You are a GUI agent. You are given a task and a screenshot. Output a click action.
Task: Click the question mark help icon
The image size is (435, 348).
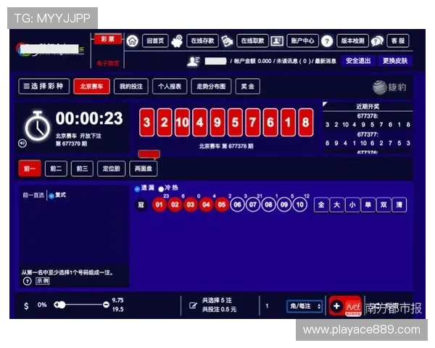(x=327, y=41)
